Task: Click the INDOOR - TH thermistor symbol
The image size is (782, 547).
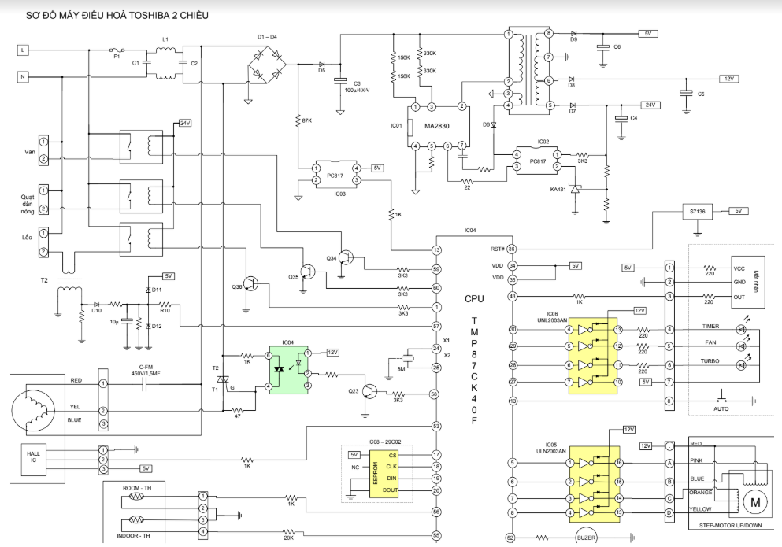Action: 136,520
